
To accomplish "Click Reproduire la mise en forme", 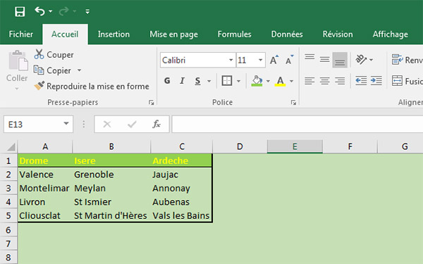I will pyautogui.click(x=92, y=86).
